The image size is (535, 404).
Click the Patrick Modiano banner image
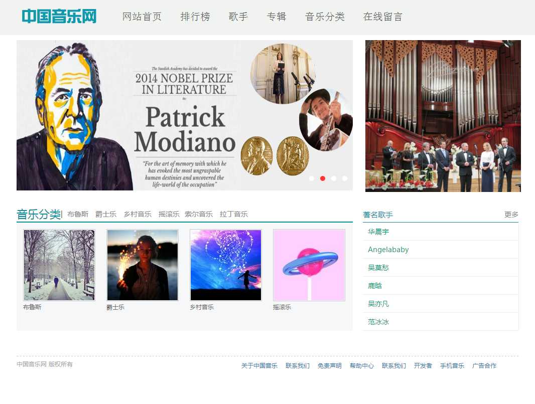coord(185,115)
